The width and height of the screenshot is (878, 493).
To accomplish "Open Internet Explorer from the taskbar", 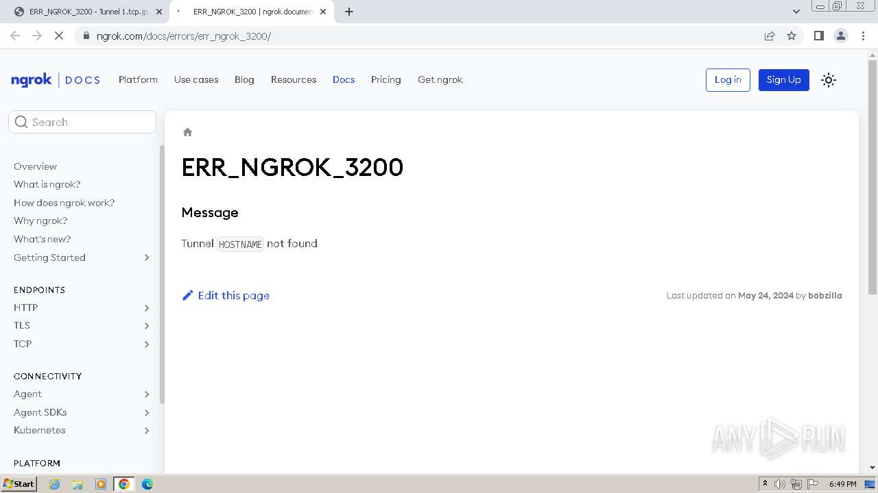I will [55, 484].
